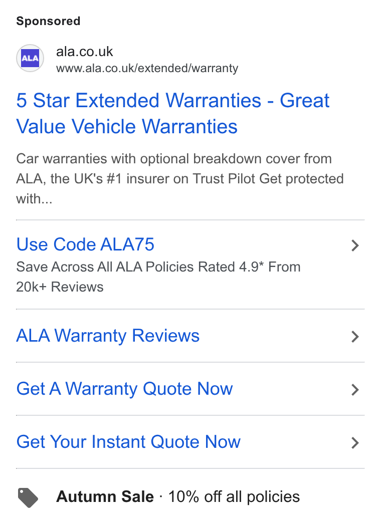The height and width of the screenshot is (527, 381).
Task: Select the Autumn Sale promotion text
Action: coord(105,496)
